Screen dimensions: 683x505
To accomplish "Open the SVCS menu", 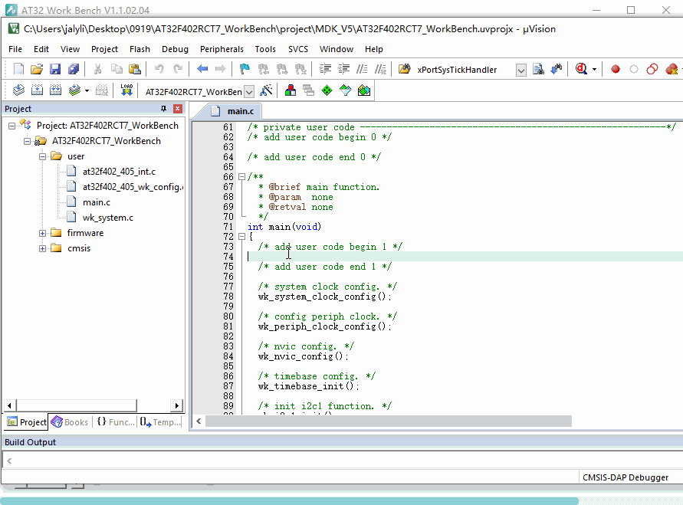I will click(298, 49).
